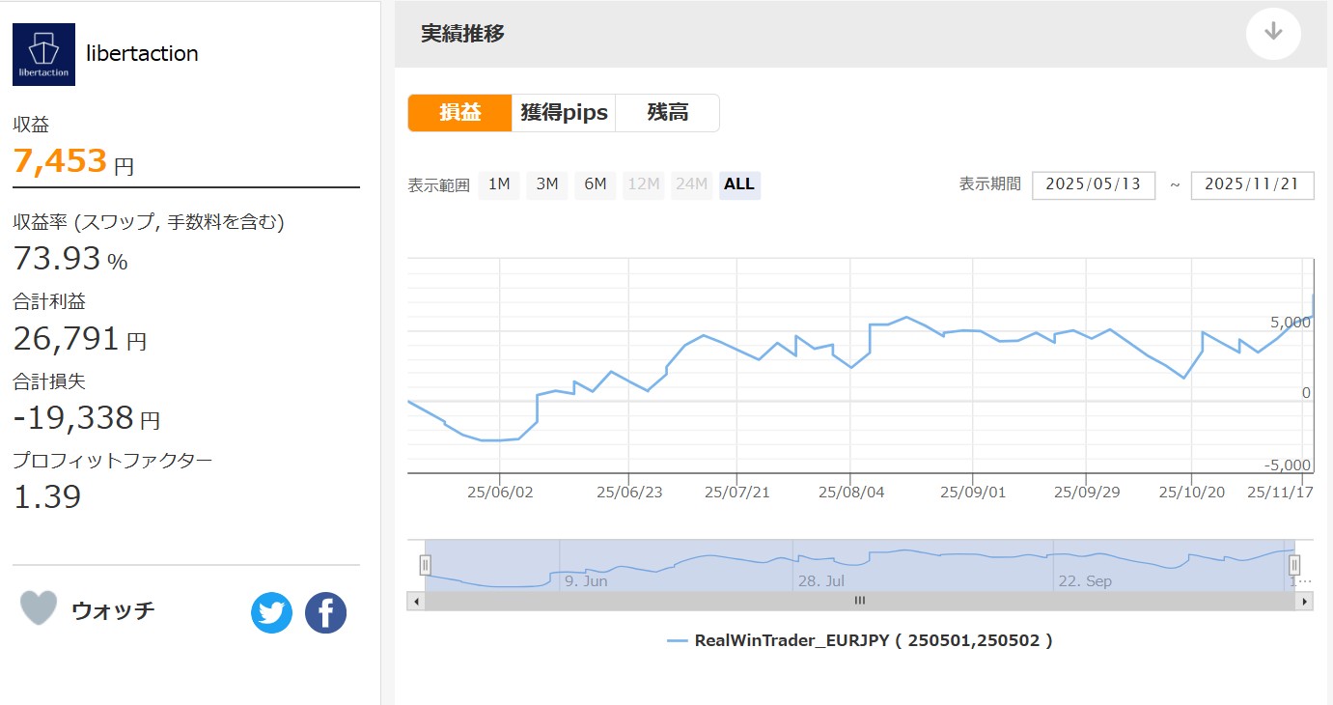Image resolution: width=1333 pixels, height=705 pixels.
Task: Share on Twitter via bird icon
Action: click(271, 613)
